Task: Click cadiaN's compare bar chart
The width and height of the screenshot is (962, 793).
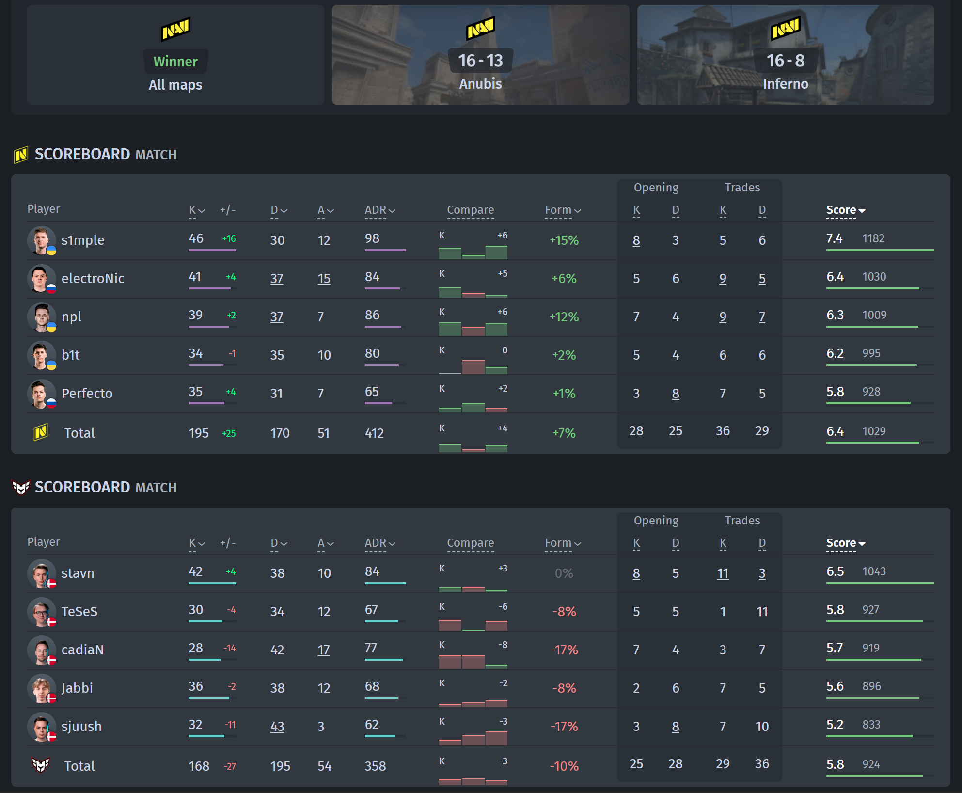Action: 473,655
